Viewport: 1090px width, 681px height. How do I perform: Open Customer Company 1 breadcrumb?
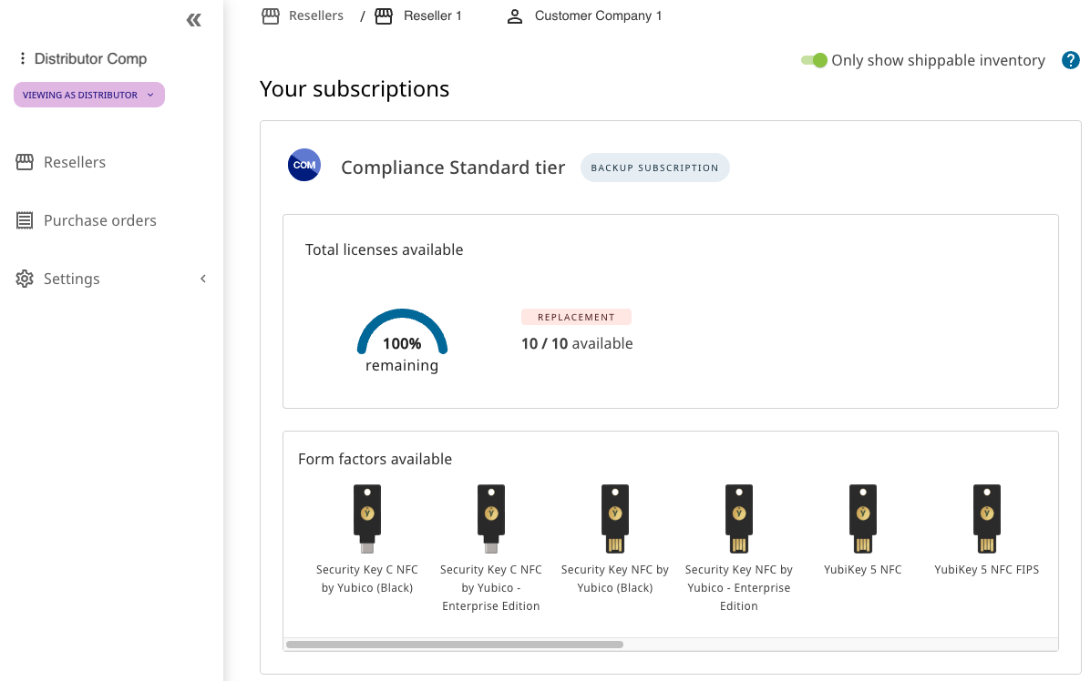coord(598,16)
